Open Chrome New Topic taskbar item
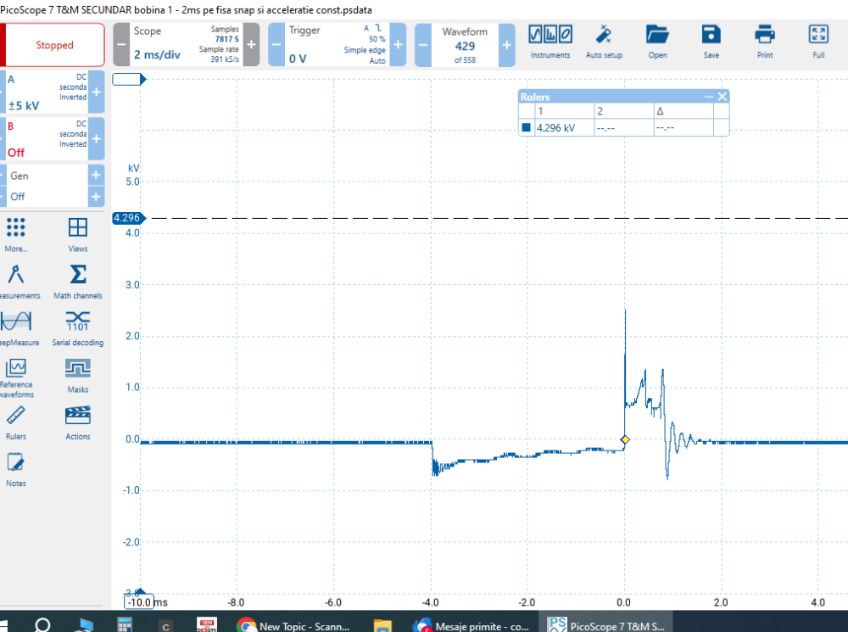The height and width of the screenshot is (632, 848). (x=293, y=626)
